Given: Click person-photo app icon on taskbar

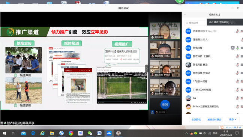Looking at the screenshot, I should (x=118, y=133).
